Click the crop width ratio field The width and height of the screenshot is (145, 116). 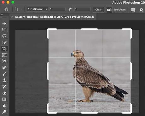[x=57, y=9]
